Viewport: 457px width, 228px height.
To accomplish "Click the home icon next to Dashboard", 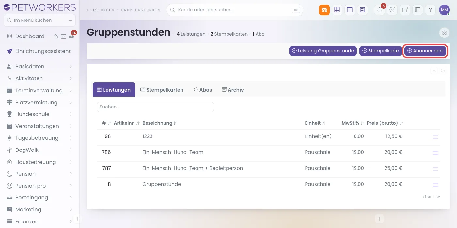I will (x=56, y=36).
